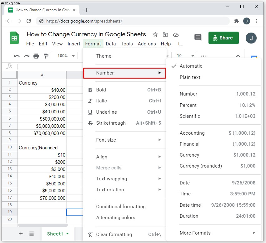Viewport: 266px width, 243px height.
Task: Expand the Align submenu
Action: click(x=124, y=157)
